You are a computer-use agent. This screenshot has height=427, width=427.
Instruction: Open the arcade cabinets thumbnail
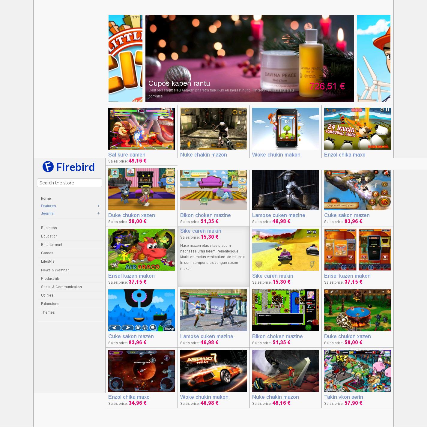[x=357, y=250]
